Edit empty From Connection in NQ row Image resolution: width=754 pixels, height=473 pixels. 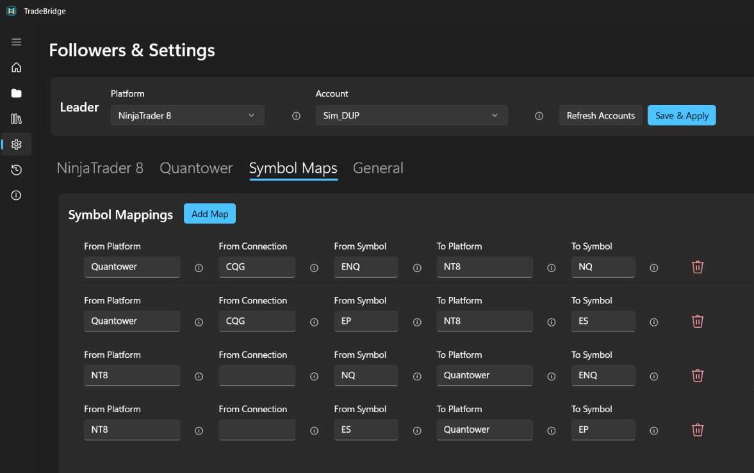(258, 376)
